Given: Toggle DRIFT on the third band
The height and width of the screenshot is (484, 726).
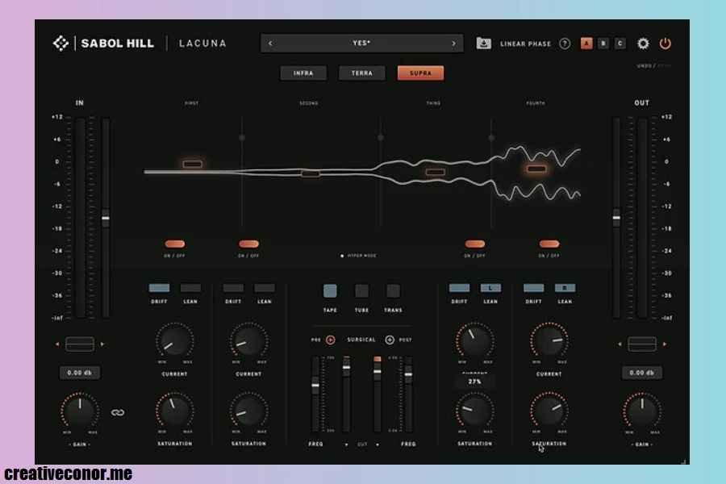Looking at the screenshot, I should (459, 288).
